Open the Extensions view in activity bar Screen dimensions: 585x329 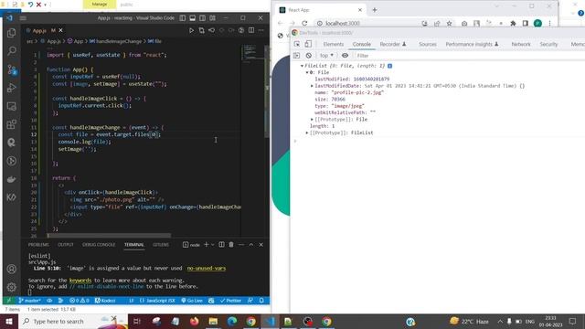[x=12, y=124]
